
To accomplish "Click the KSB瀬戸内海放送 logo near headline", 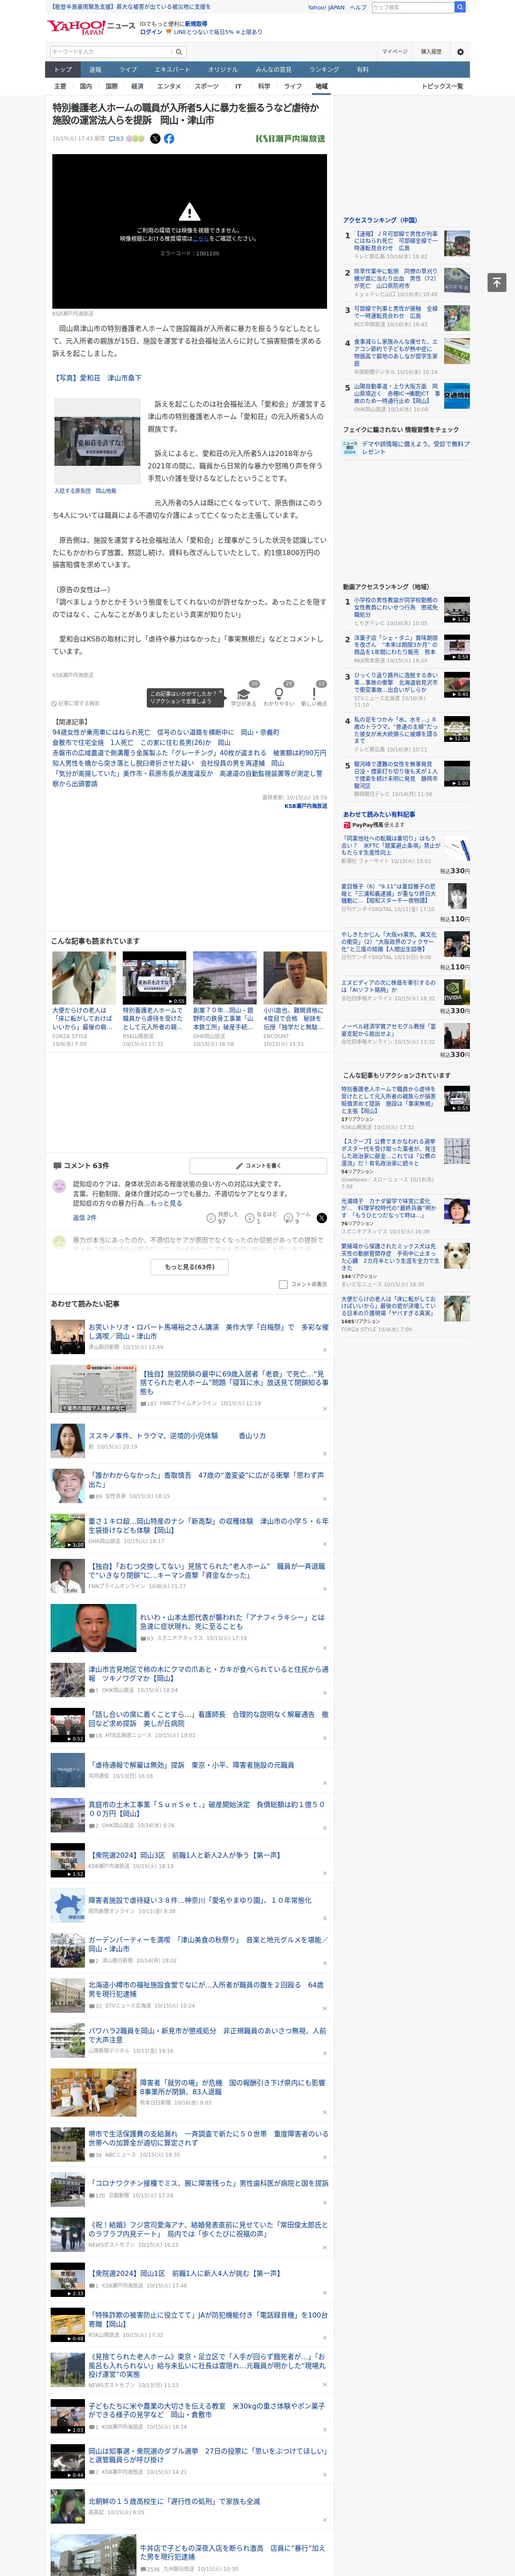I will [x=290, y=139].
